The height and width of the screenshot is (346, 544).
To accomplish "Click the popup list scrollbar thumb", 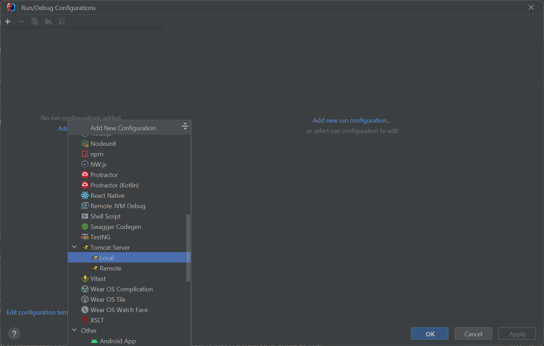I will tap(188, 248).
